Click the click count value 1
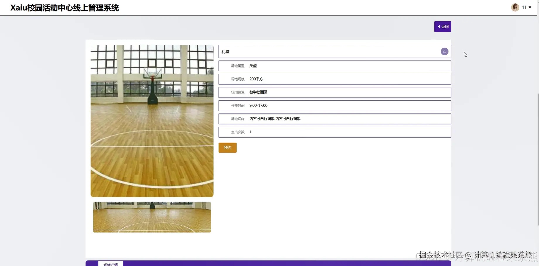Screen dimensions: 539x266 (250, 132)
